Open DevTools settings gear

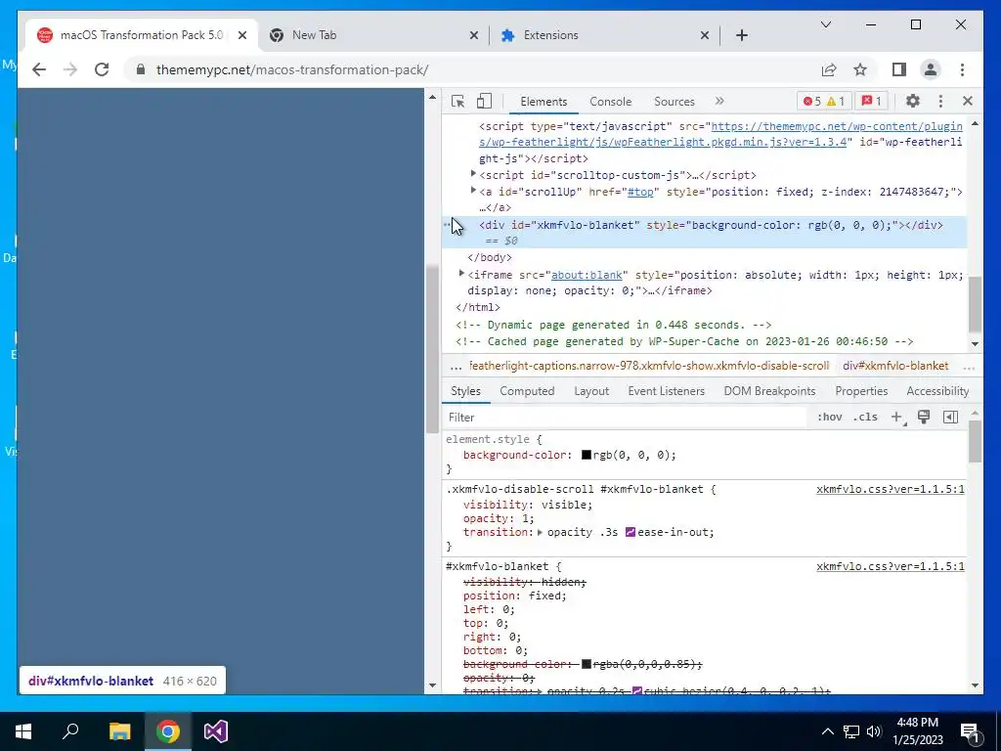click(913, 101)
